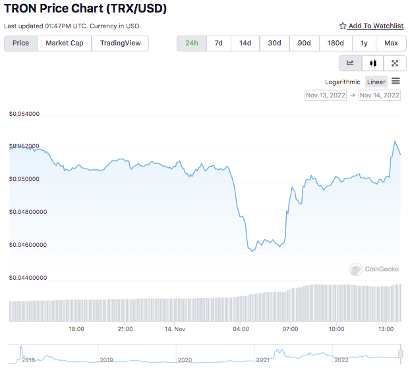Screen dimensions: 410x368
Task: Click the 2020 navigator year label
Action: click(x=185, y=360)
